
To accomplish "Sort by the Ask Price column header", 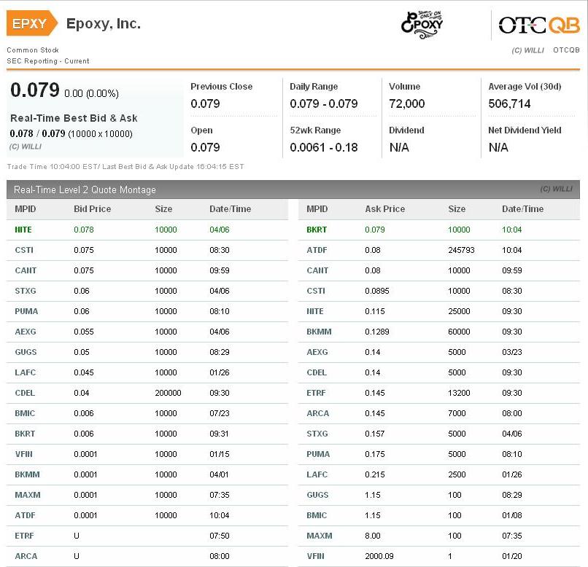I will (384, 209).
